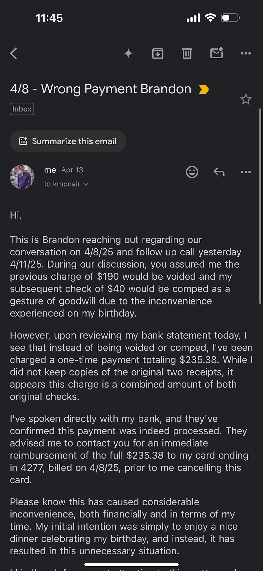Open the message's three-dot menu
Screen dimensions: 263x571
tap(246, 172)
